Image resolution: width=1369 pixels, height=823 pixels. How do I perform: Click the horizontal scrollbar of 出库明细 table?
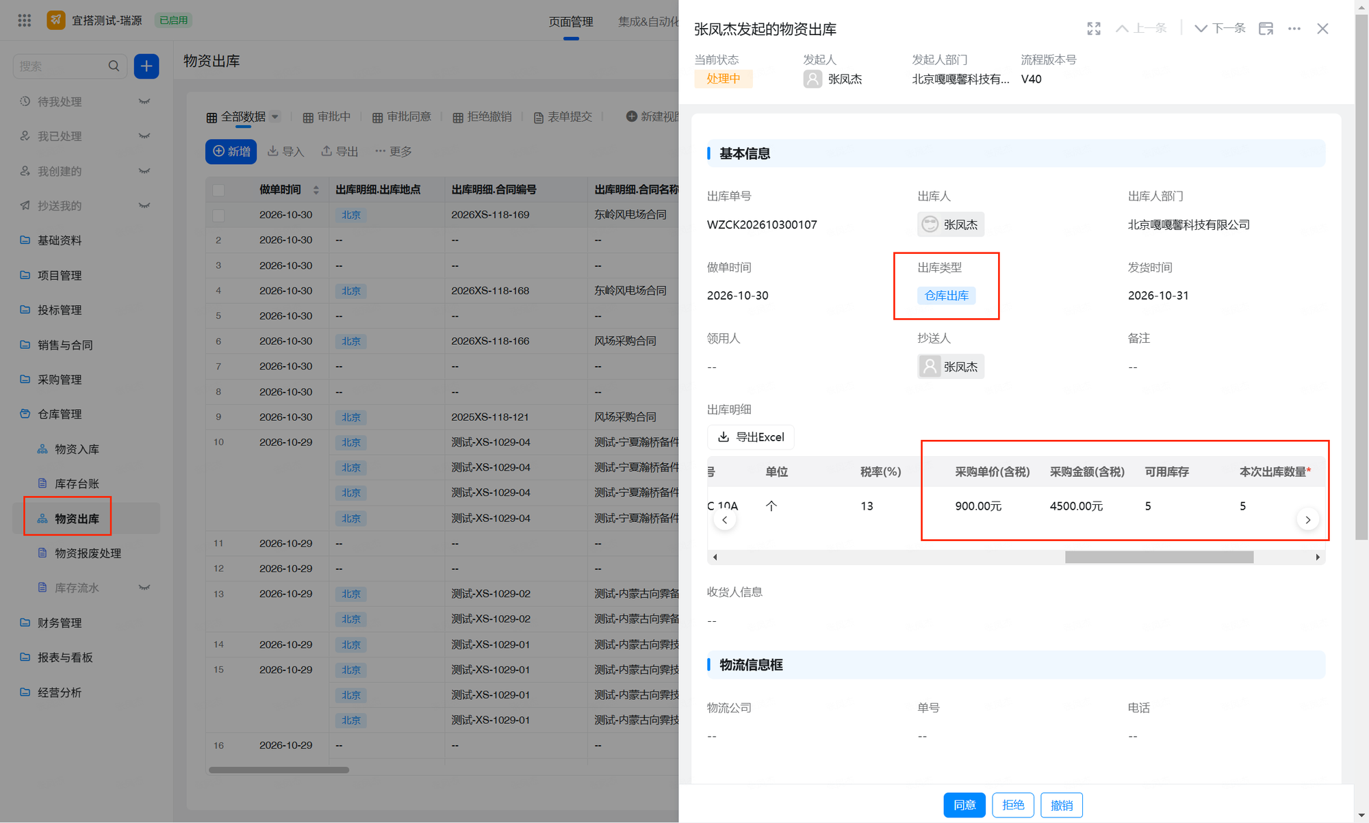(1159, 558)
